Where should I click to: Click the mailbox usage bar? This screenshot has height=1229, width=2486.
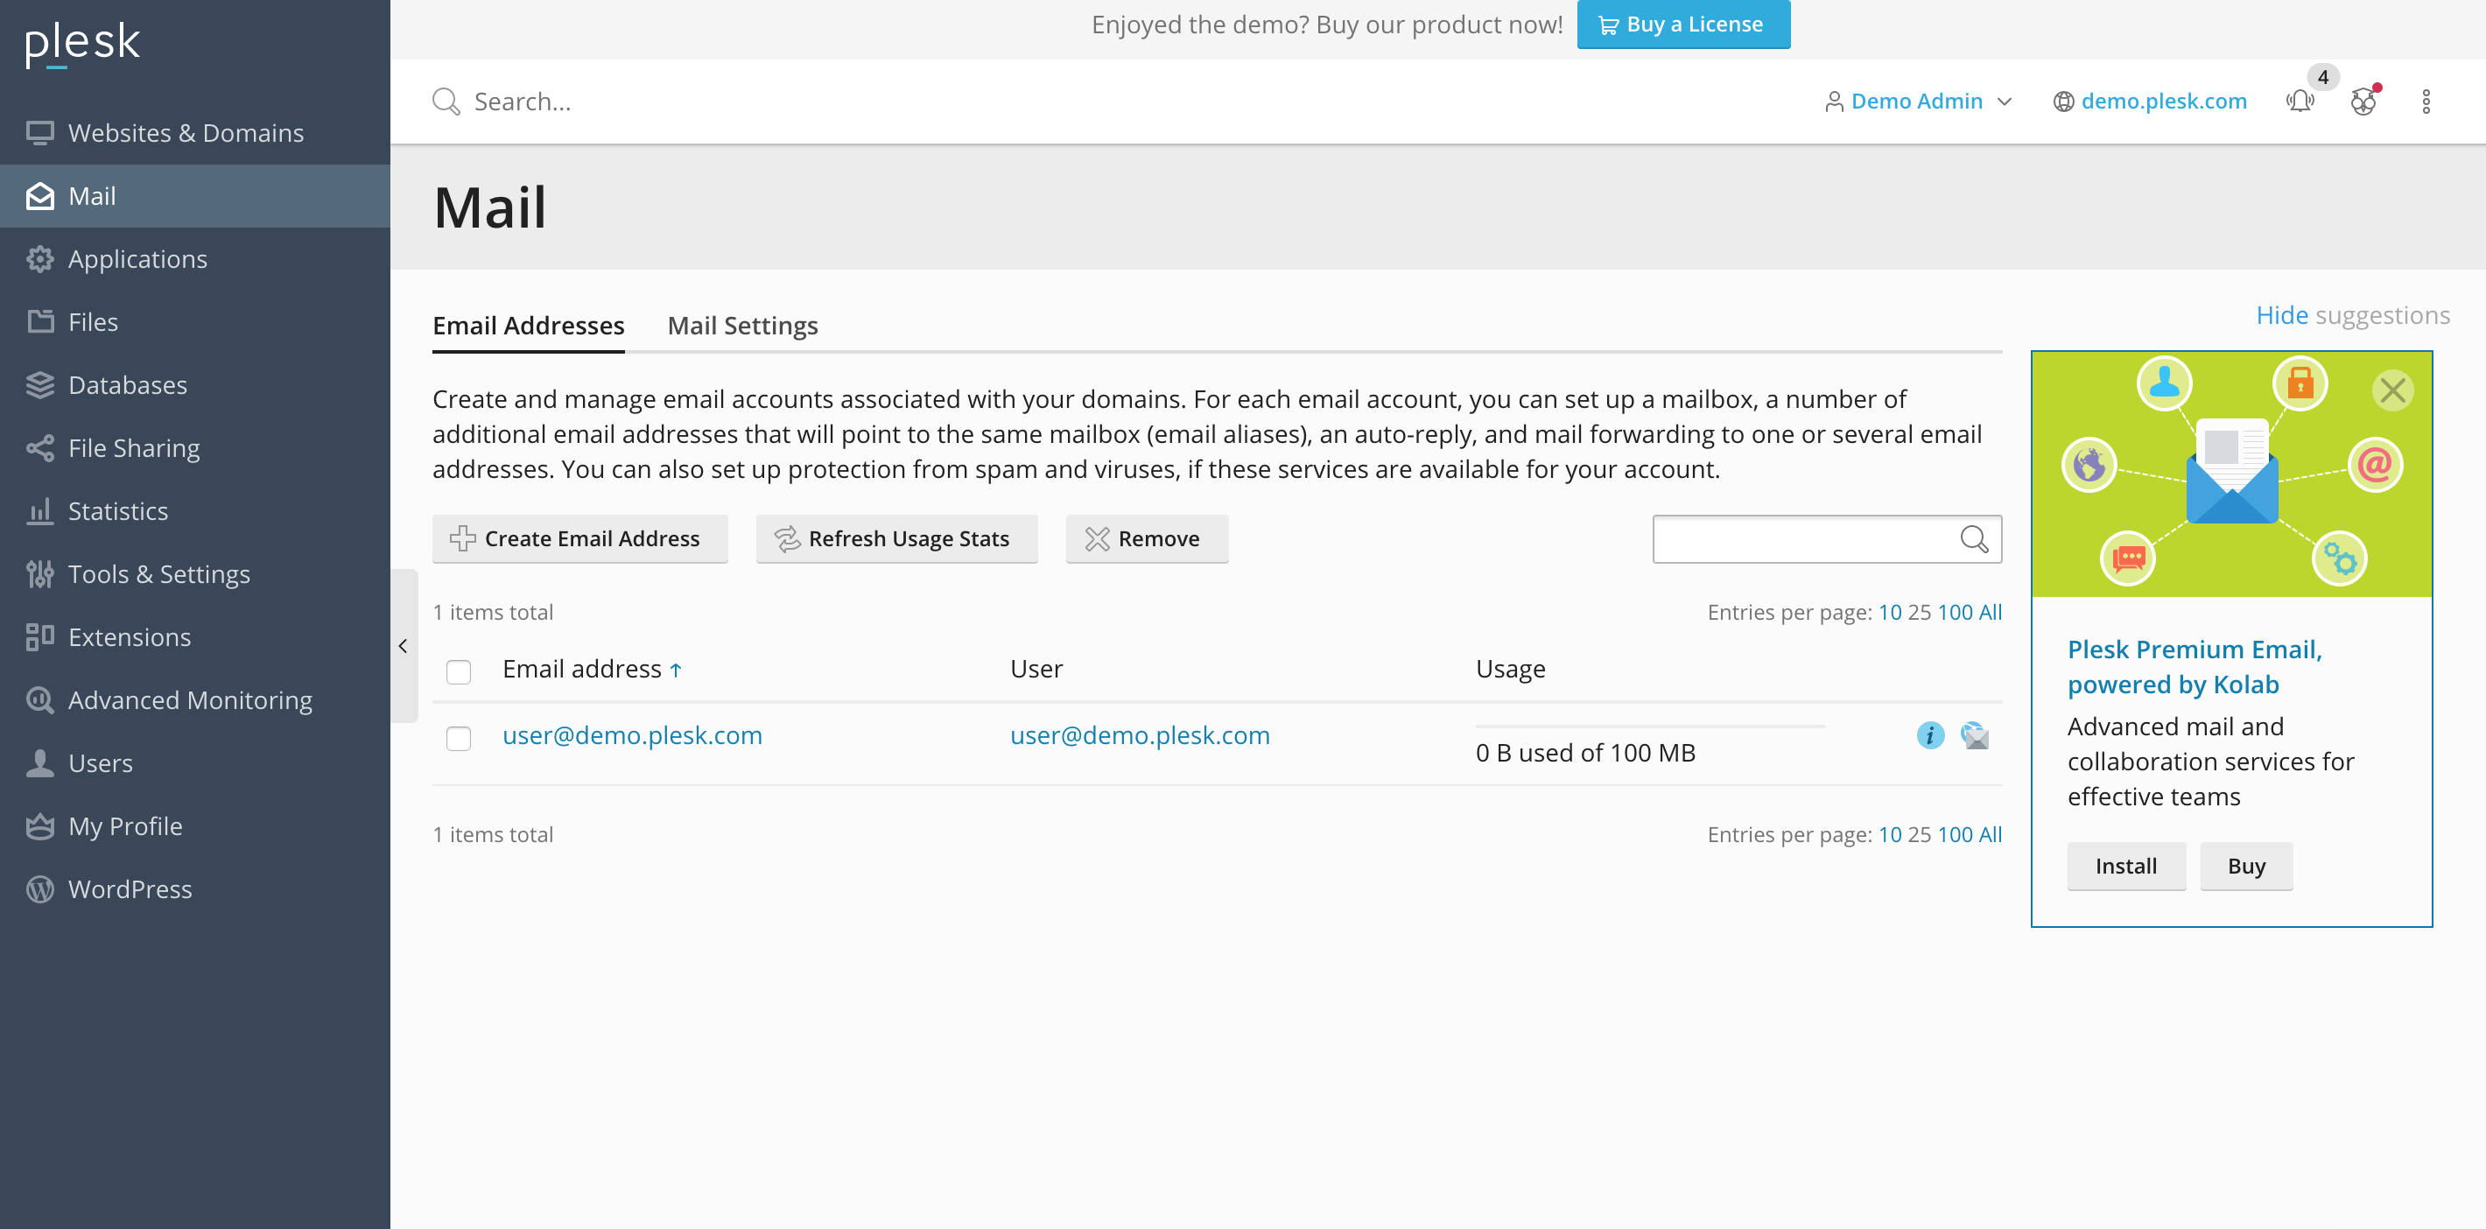(x=1650, y=727)
